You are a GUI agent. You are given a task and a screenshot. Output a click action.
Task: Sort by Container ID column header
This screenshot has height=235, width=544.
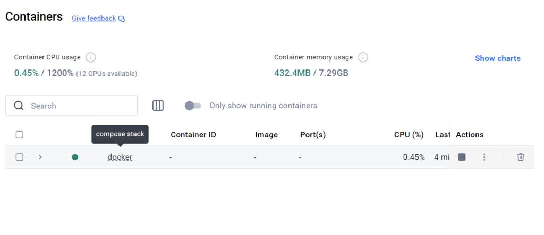193,135
